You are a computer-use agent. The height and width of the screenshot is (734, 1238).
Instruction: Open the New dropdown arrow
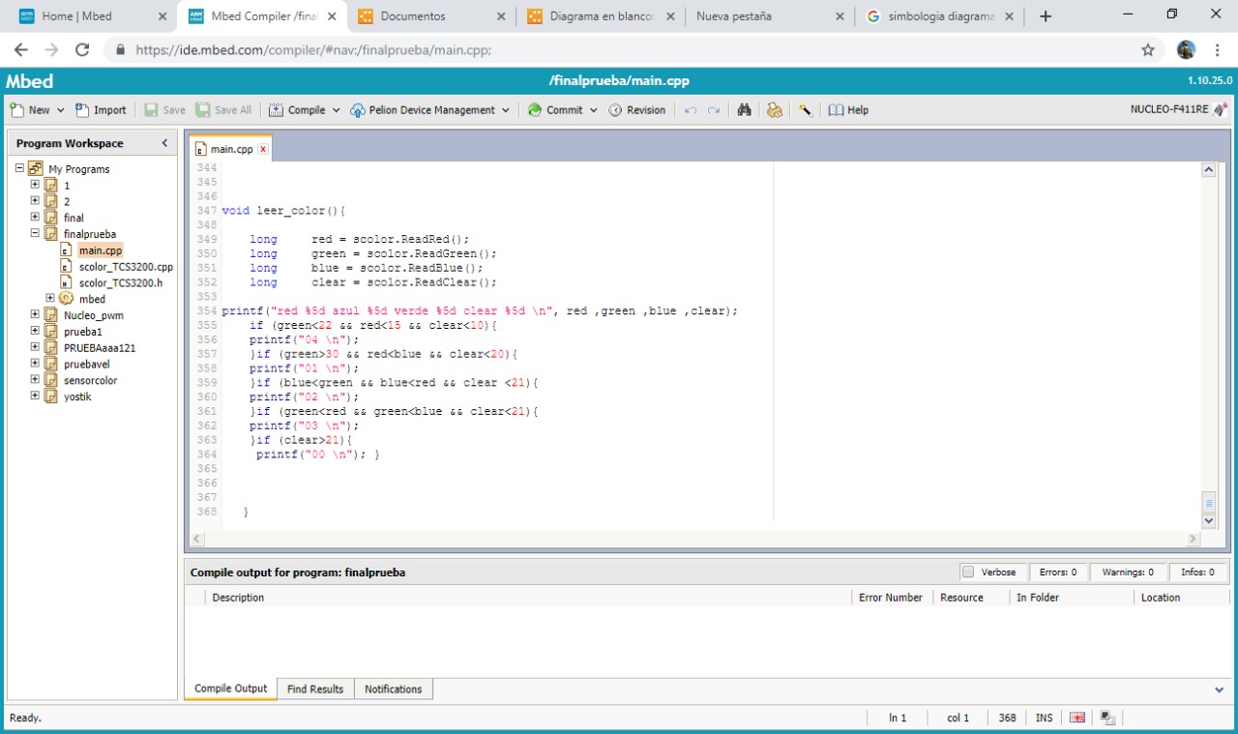coord(61,110)
